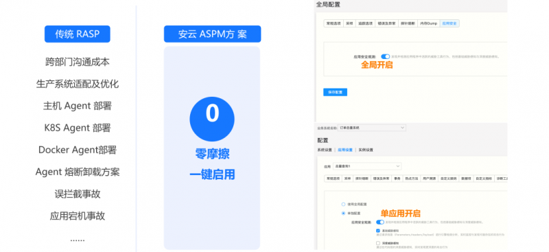This screenshot has height=252, width=549.
Task: Click the 保存配置 button
Action: coord(335,92)
